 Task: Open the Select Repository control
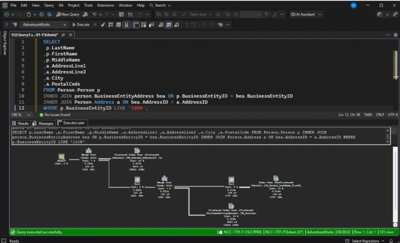[365, 241]
